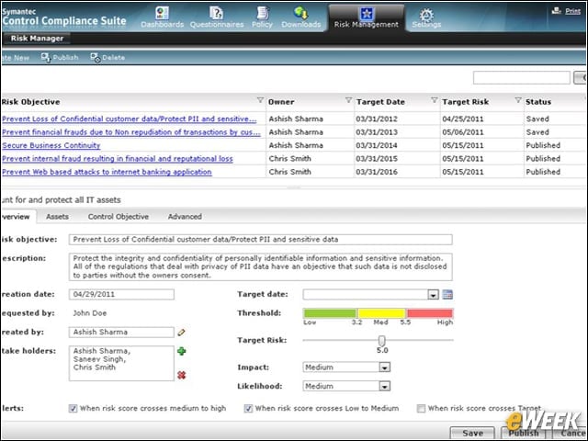
Task: Click Published status in Secure Business Continuity row
Action: pyautogui.click(x=543, y=145)
